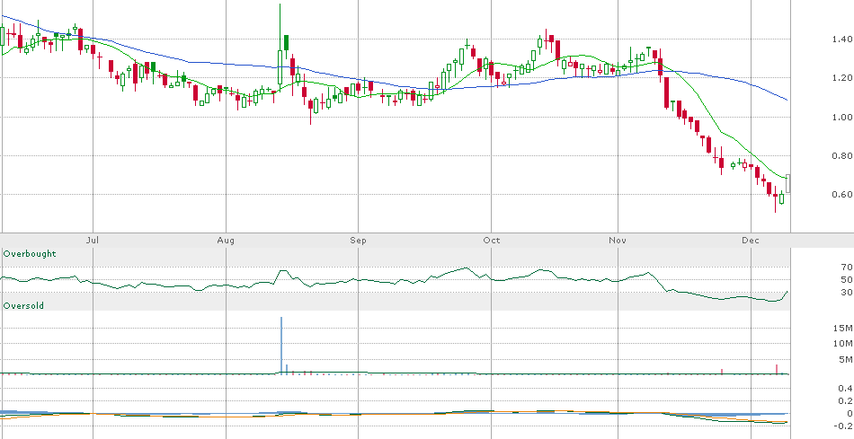Viewport: 854px width, 439px height.
Task: Click the 0.4 MACD axis label
Action: 845,388
